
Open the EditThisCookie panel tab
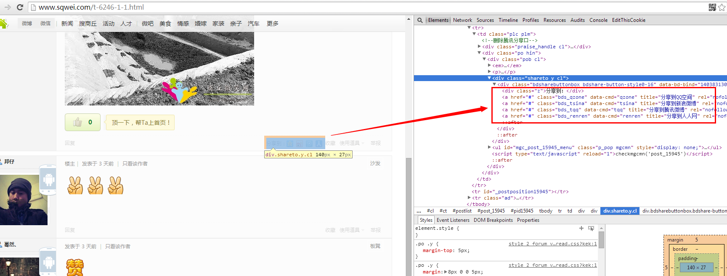[629, 20]
